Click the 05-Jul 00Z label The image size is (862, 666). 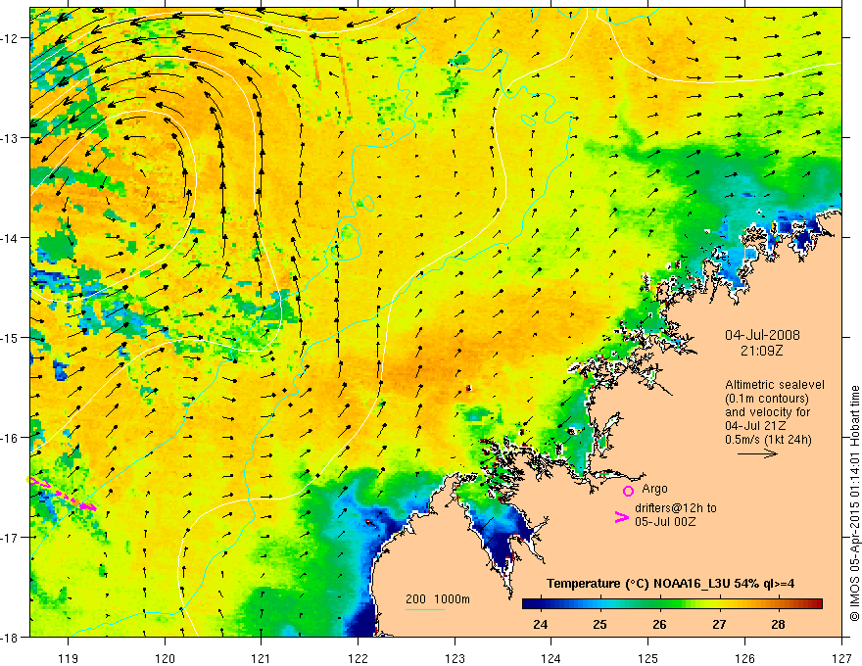click(665, 521)
